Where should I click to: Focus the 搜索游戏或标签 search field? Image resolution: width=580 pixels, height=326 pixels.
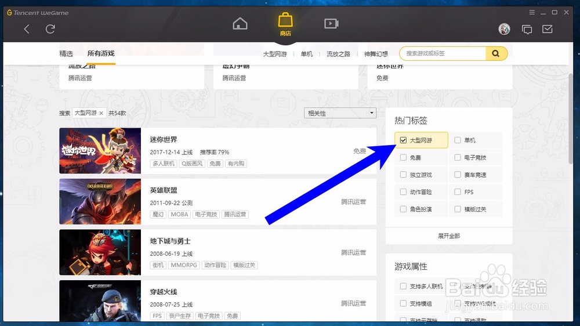tap(443, 53)
